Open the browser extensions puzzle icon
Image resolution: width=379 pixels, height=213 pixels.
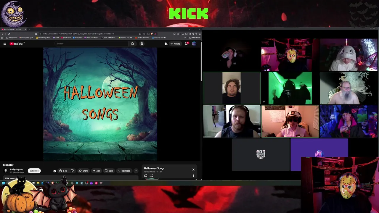[x=174, y=34]
